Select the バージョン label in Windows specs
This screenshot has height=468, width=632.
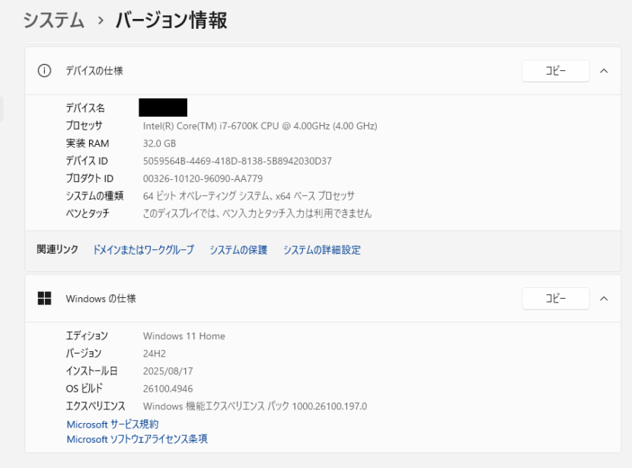click(x=84, y=353)
